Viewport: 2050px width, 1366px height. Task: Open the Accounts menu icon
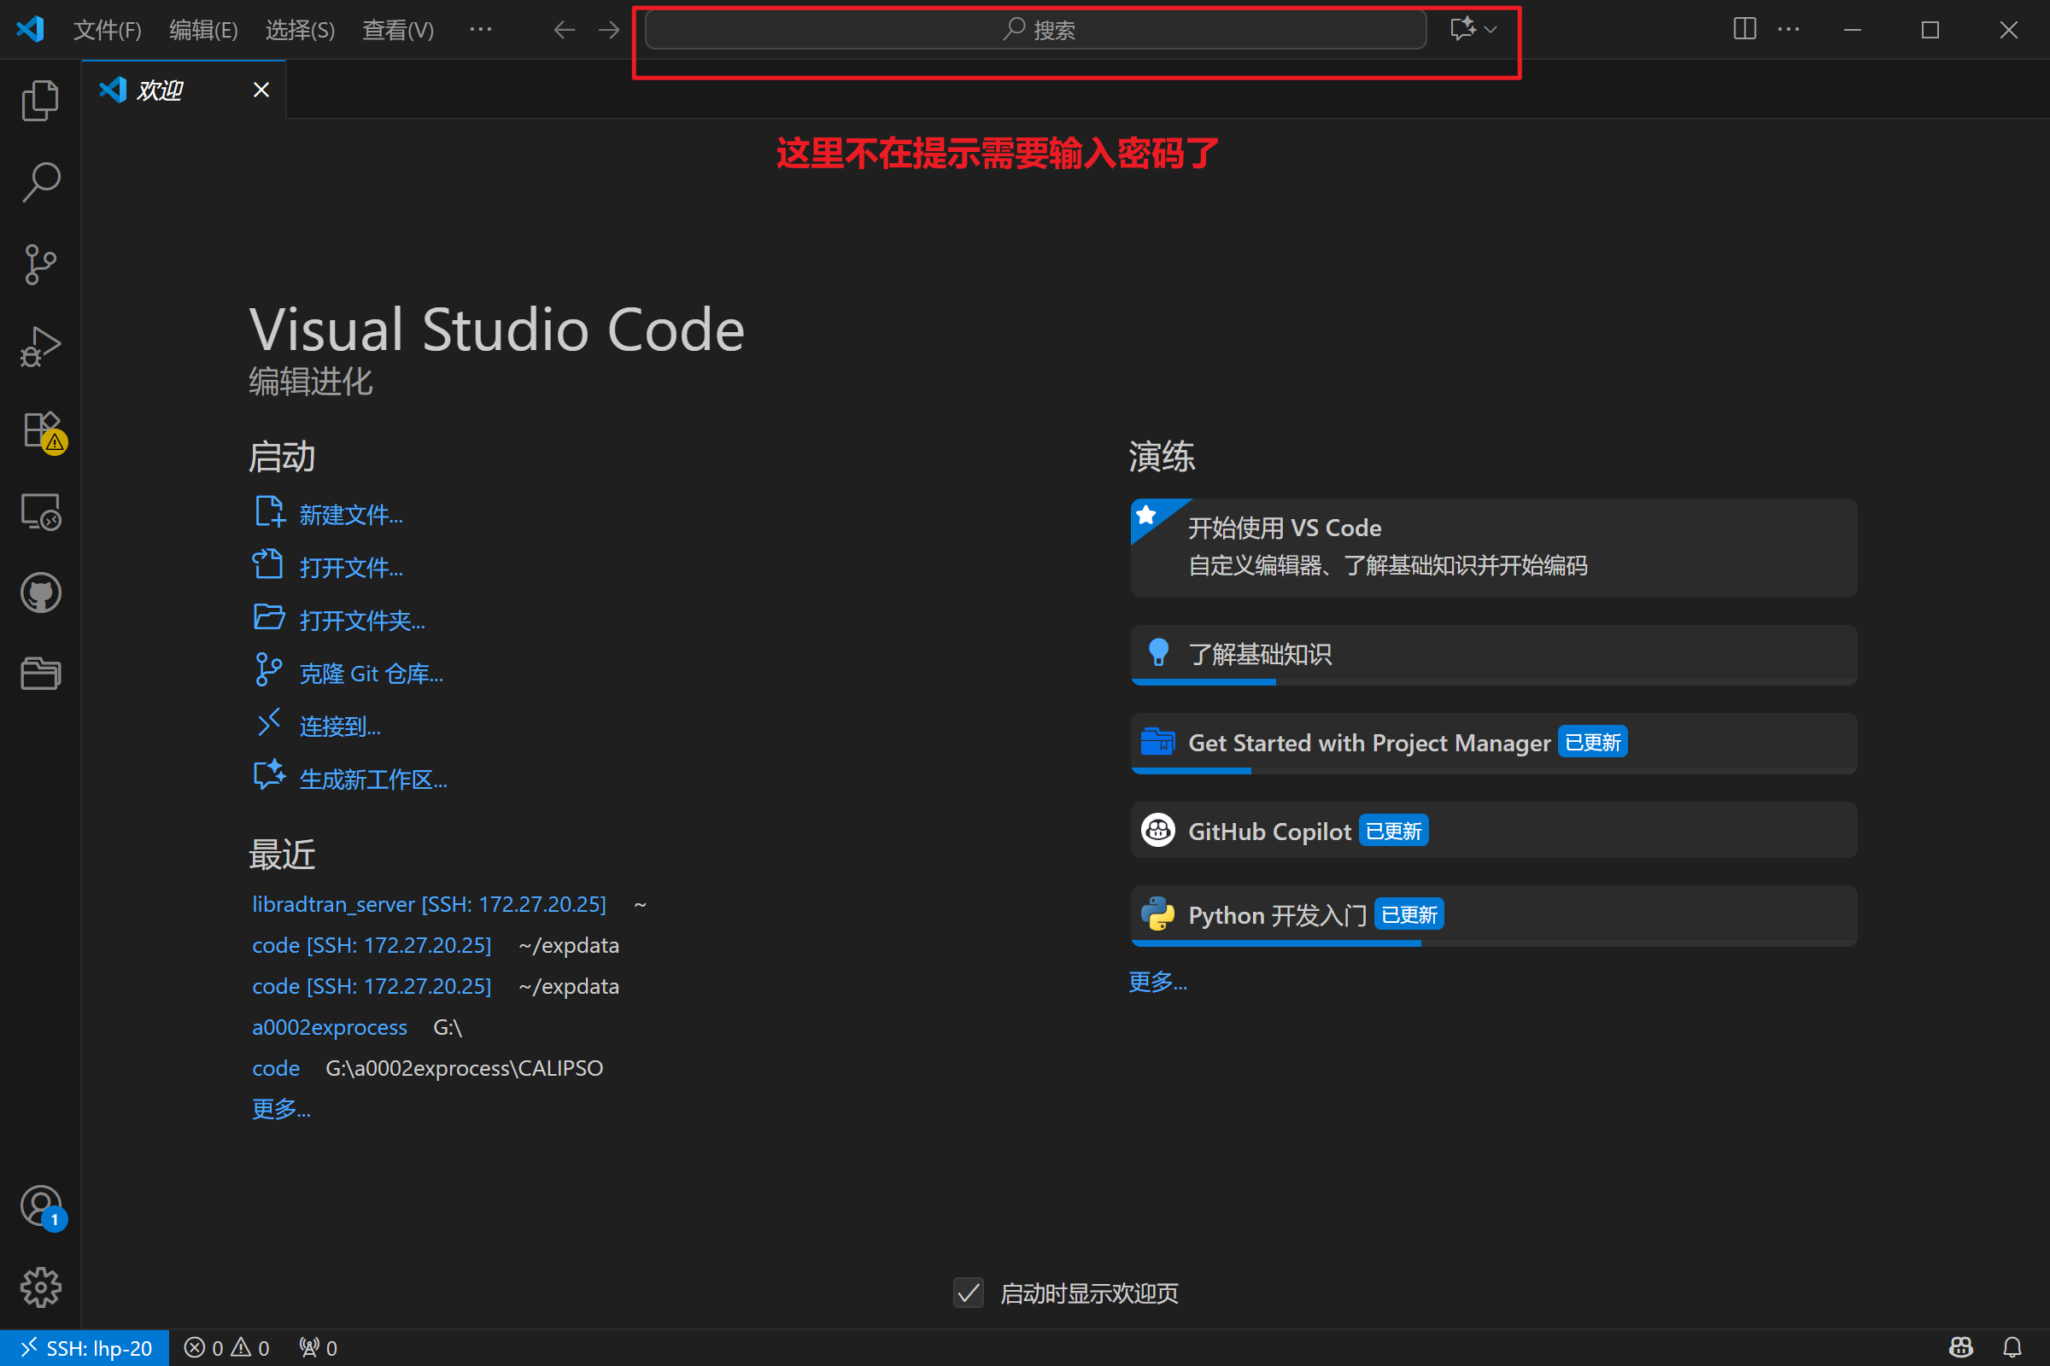pyautogui.click(x=40, y=1206)
